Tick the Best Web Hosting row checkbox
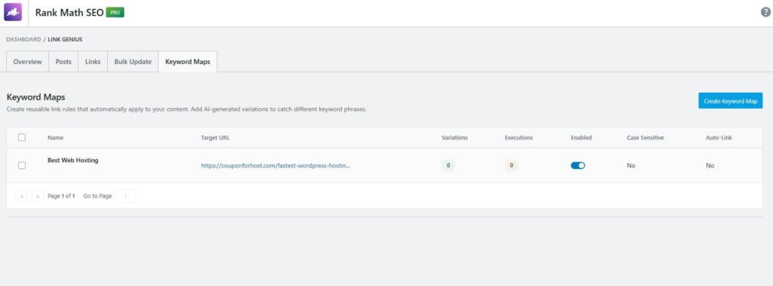773x286 pixels. (22, 166)
